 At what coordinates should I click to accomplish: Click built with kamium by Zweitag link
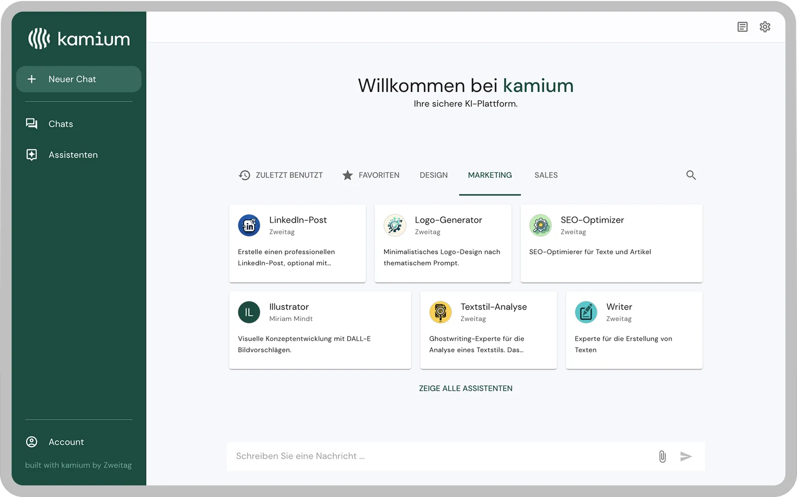[x=78, y=465]
